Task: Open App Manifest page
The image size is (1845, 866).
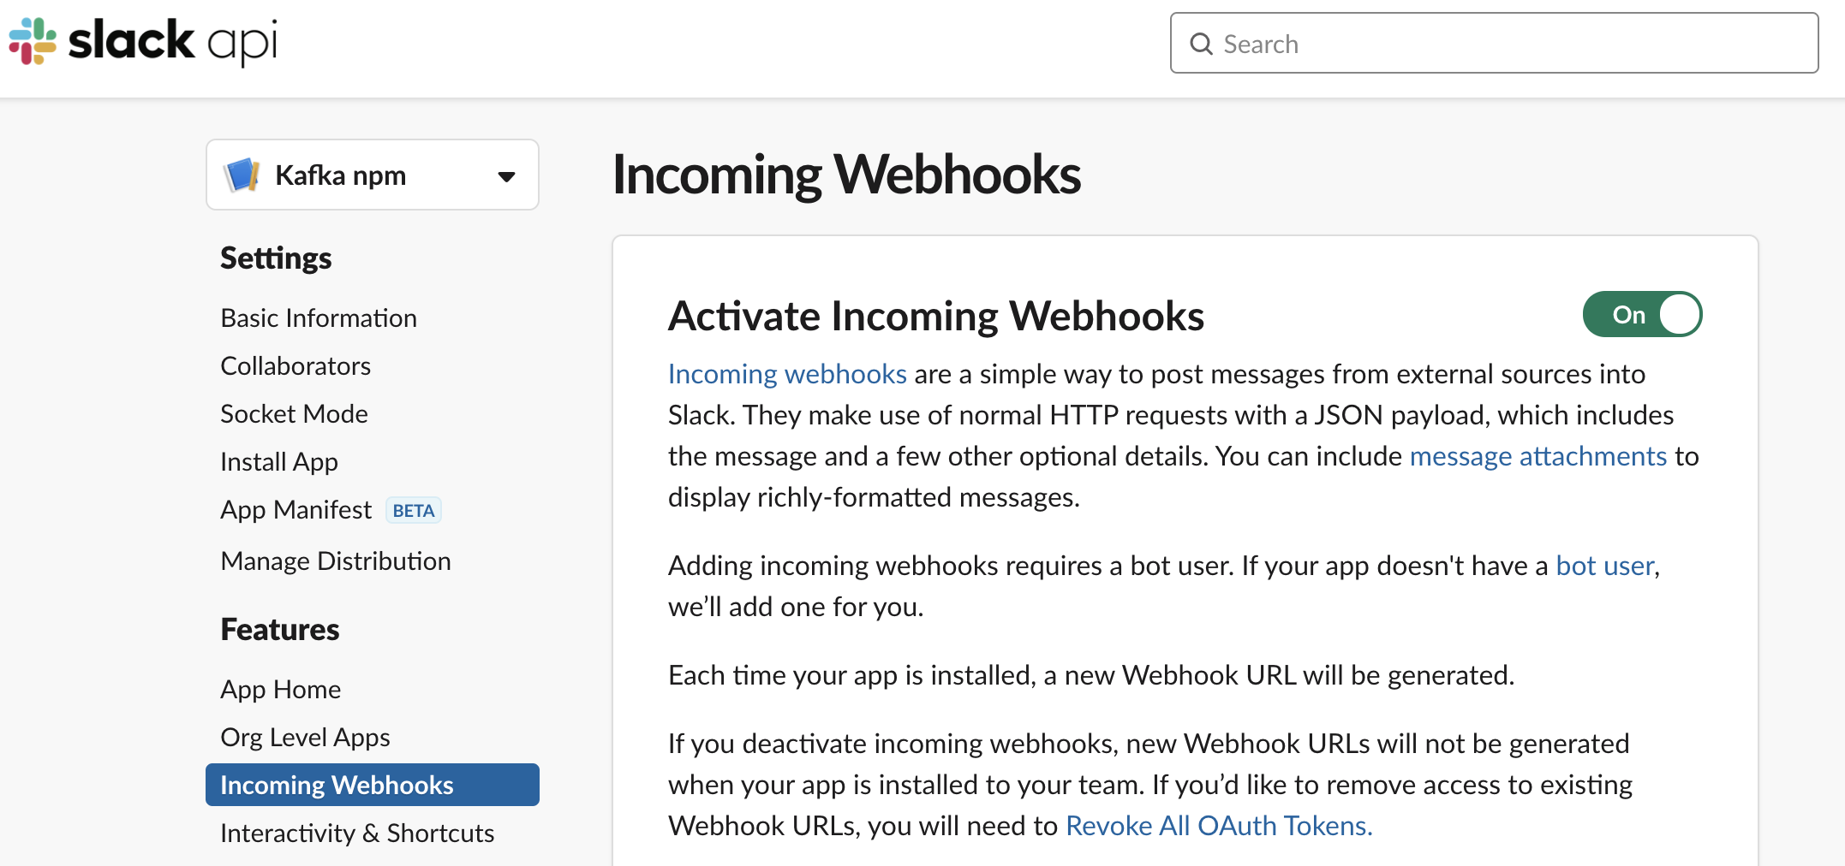Action: pyautogui.click(x=296, y=509)
